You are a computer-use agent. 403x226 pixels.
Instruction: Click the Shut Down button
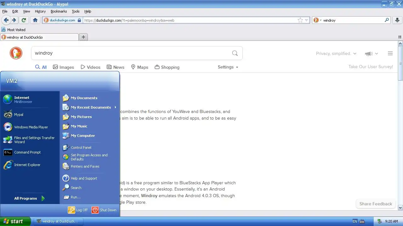pos(104,210)
